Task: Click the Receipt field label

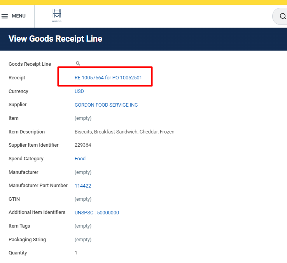Action: pos(17,78)
